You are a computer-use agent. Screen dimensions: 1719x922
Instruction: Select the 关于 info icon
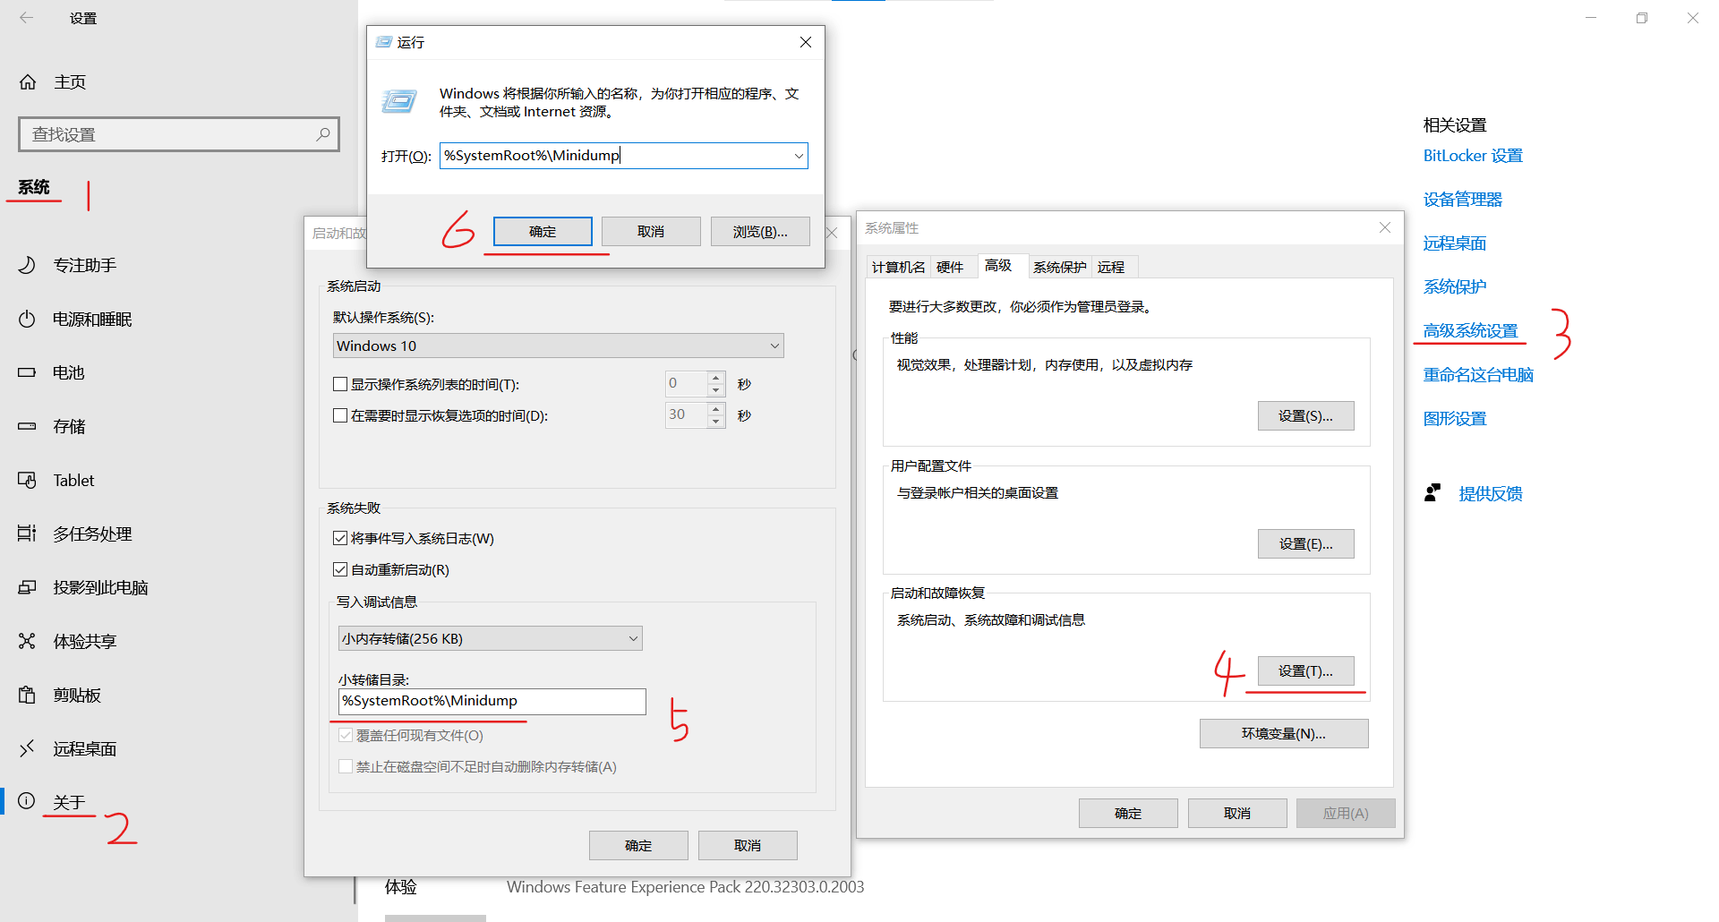[x=27, y=801]
